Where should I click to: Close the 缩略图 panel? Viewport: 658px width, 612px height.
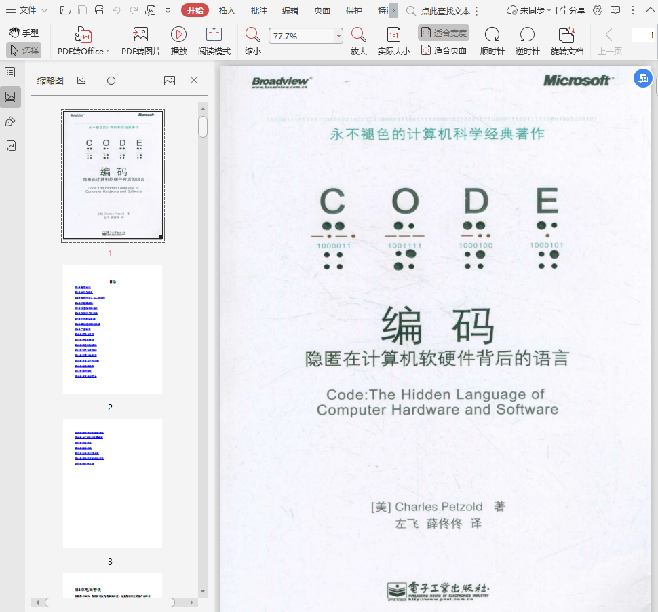click(x=194, y=80)
